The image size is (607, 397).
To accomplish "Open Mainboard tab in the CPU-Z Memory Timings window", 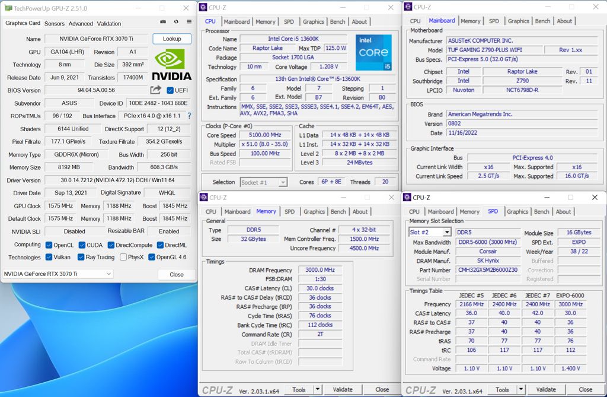I will (x=237, y=212).
